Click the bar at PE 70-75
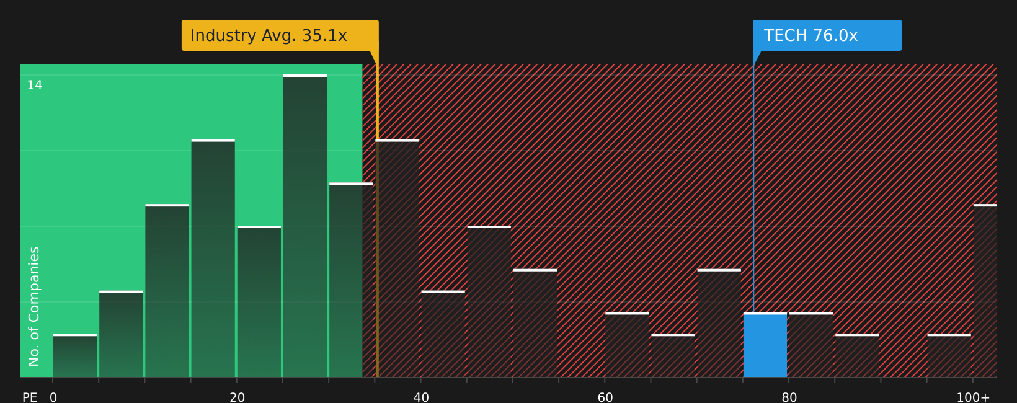 719,323
